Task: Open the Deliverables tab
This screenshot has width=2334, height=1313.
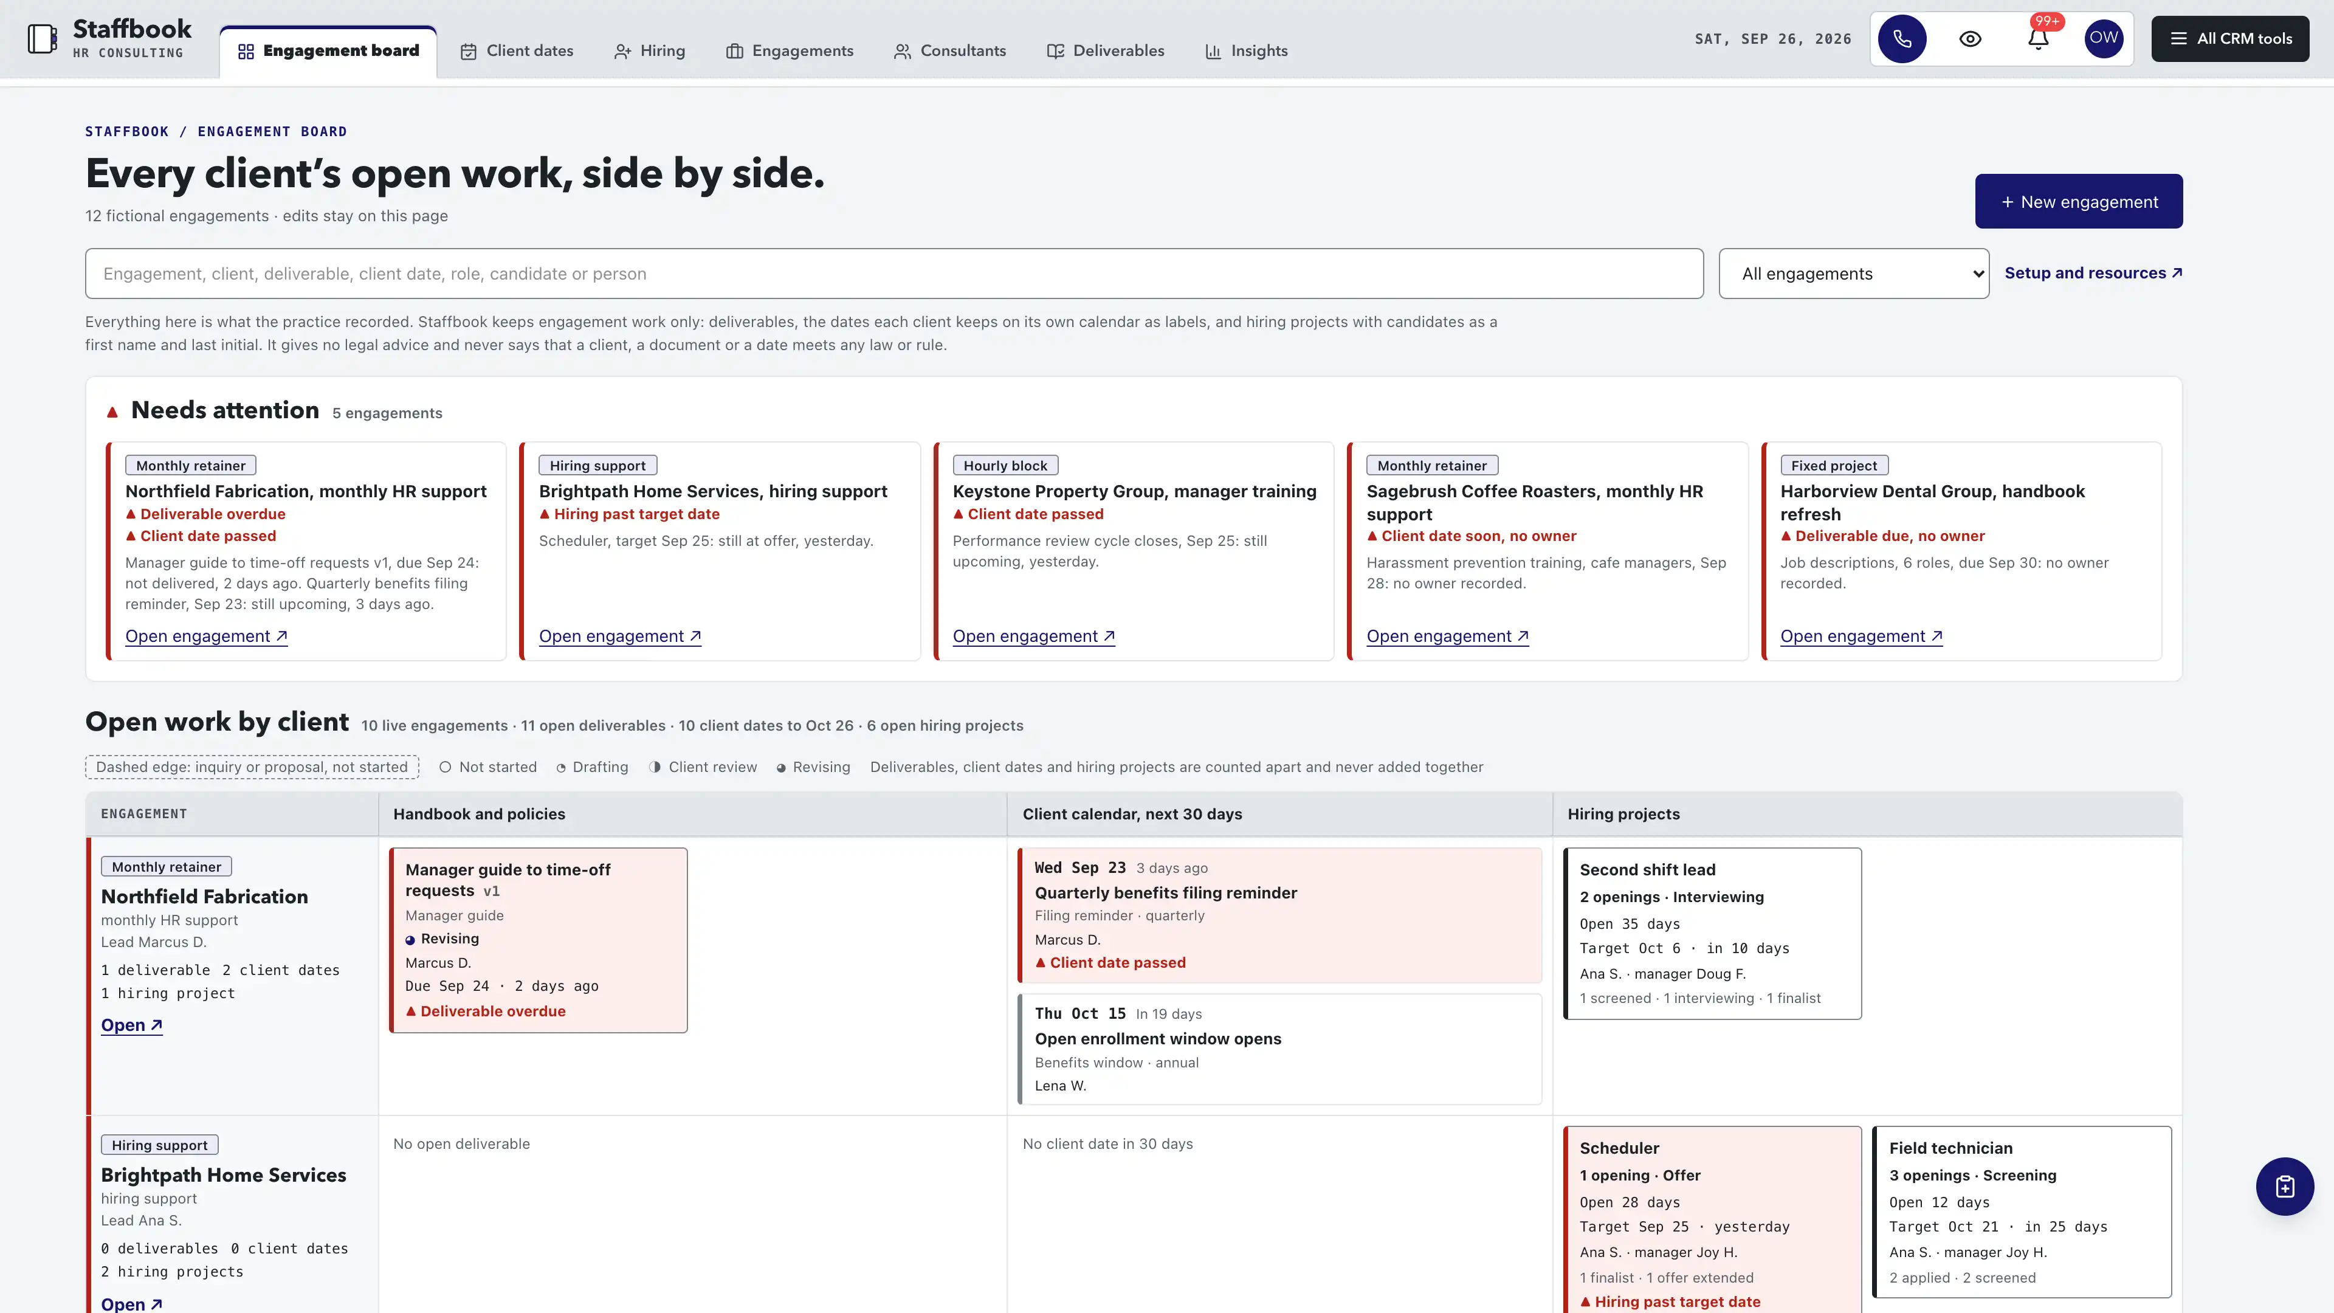Action: (1106, 50)
